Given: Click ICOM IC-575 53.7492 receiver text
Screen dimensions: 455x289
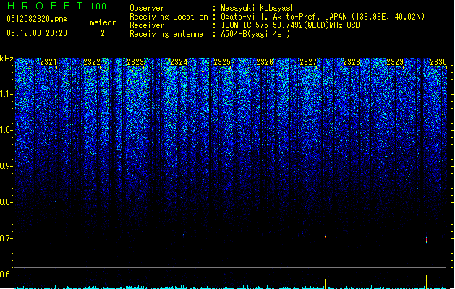Looking at the screenshot, I should 290,25.
